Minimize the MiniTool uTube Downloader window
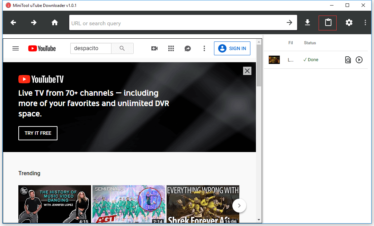 [332, 5]
